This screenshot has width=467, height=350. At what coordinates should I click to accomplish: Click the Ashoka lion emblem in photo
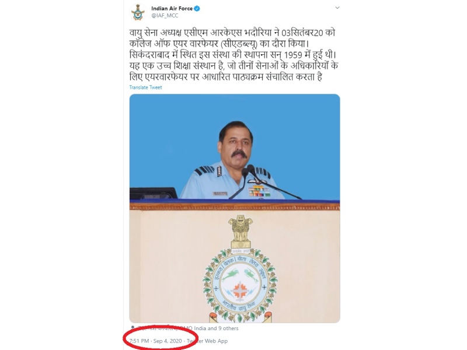pyautogui.click(x=240, y=231)
